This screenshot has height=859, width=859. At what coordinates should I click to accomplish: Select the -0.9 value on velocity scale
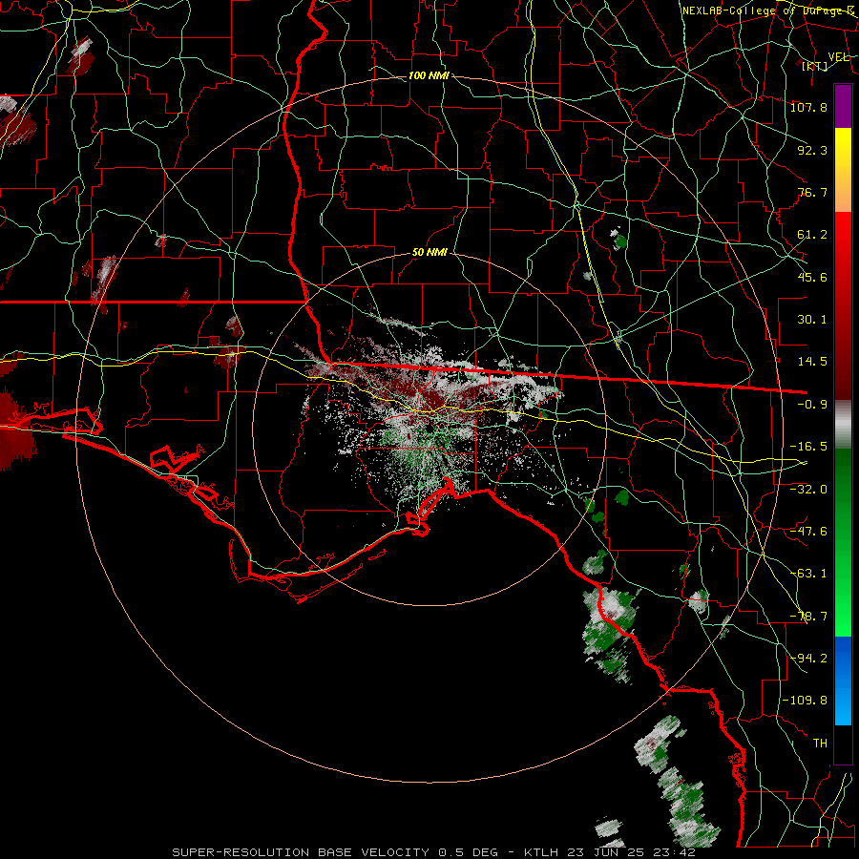pyautogui.click(x=812, y=405)
